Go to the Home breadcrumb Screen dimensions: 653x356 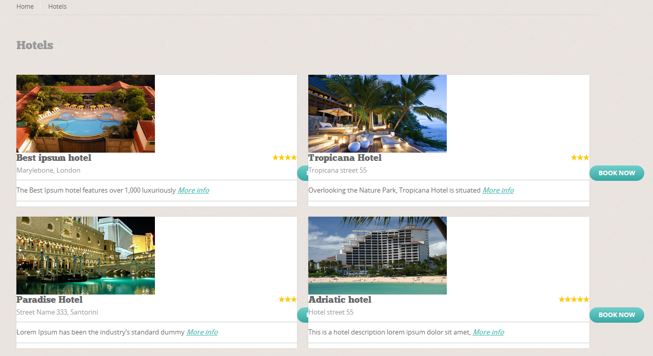click(x=25, y=7)
